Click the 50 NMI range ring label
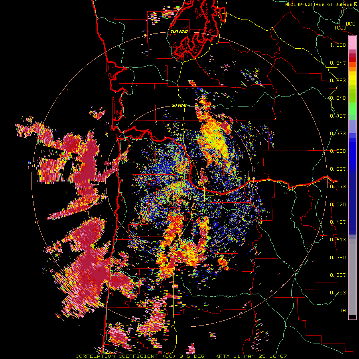 click(x=179, y=105)
